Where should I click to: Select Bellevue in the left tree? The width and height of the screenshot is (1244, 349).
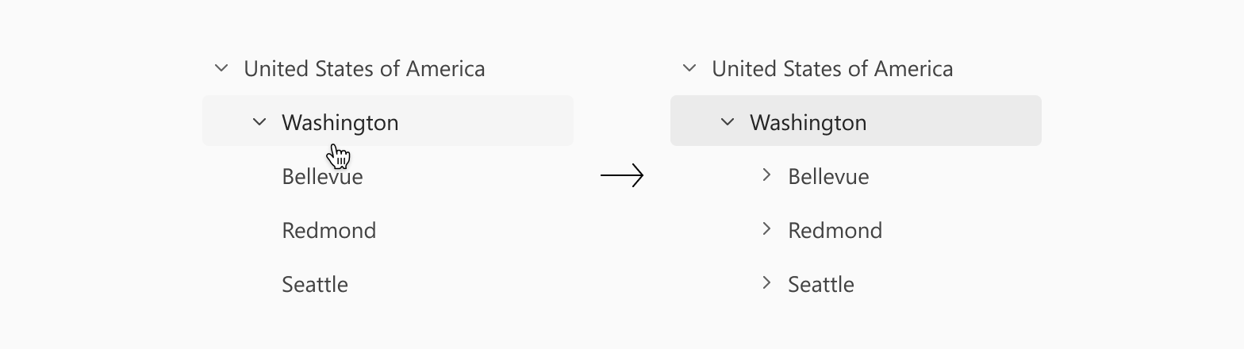pyautogui.click(x=322, y=176)
